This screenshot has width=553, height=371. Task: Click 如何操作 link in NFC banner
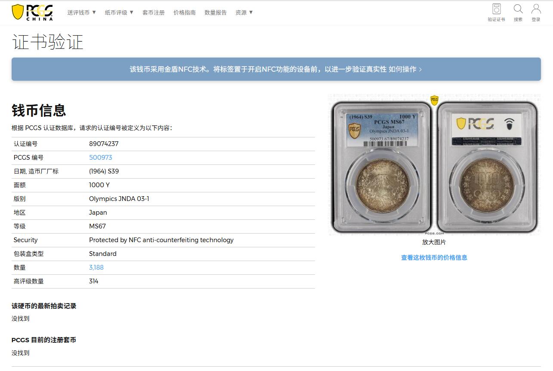click(x=405, y=69)
